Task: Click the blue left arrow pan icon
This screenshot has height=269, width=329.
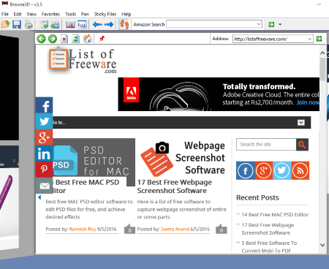Action: point(97,24)
